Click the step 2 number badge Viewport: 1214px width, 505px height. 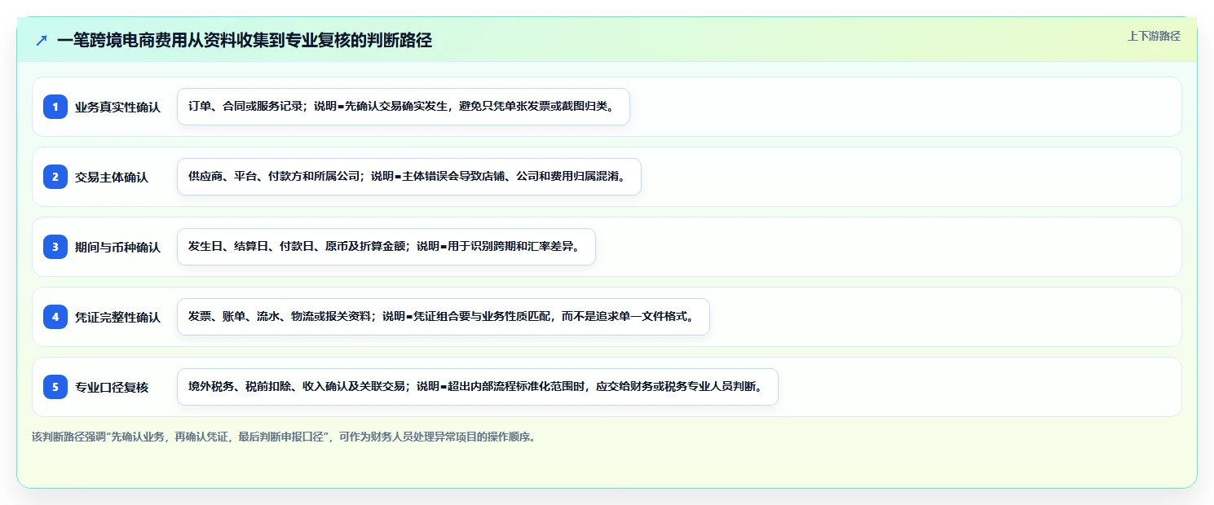[x=55, y=177]
